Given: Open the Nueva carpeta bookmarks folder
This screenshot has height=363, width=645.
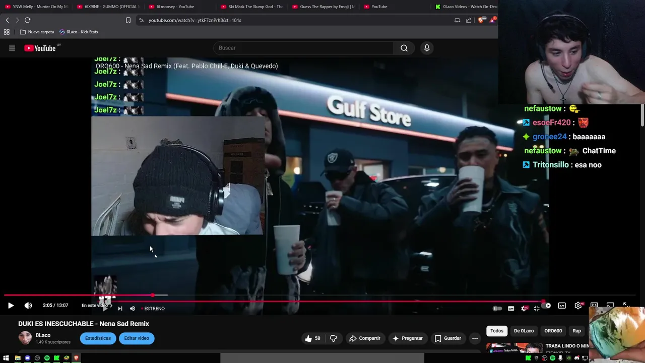Looking at the screenshot, I should 37,32.
